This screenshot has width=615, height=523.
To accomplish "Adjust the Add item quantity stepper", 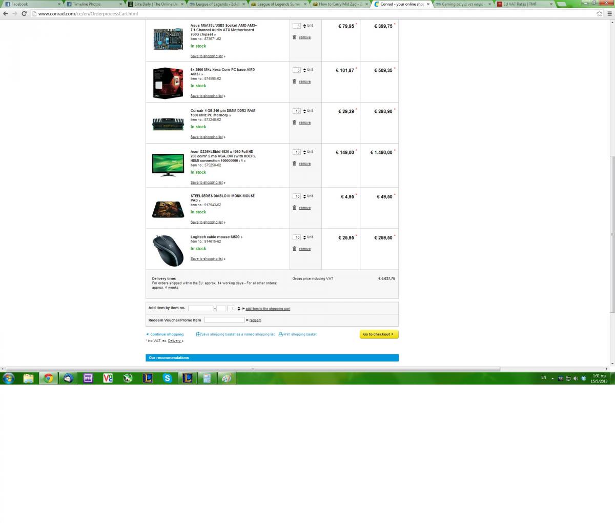I will pos(239,308).
